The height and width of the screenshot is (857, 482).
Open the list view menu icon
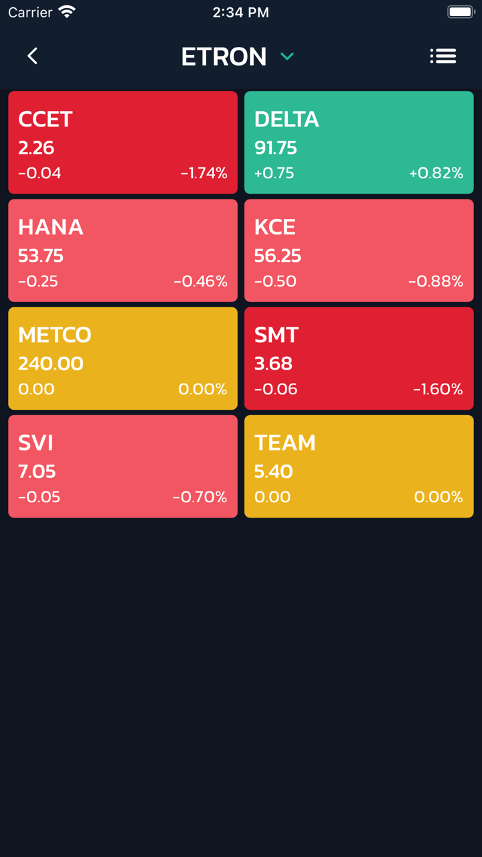pyautogui.click(x=443, y=56)
